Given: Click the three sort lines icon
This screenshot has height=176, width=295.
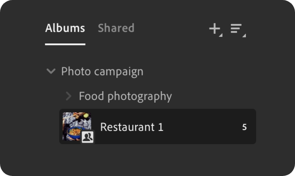Looking at the screenshot, I should pyautogui.click(x=236, y=29).
